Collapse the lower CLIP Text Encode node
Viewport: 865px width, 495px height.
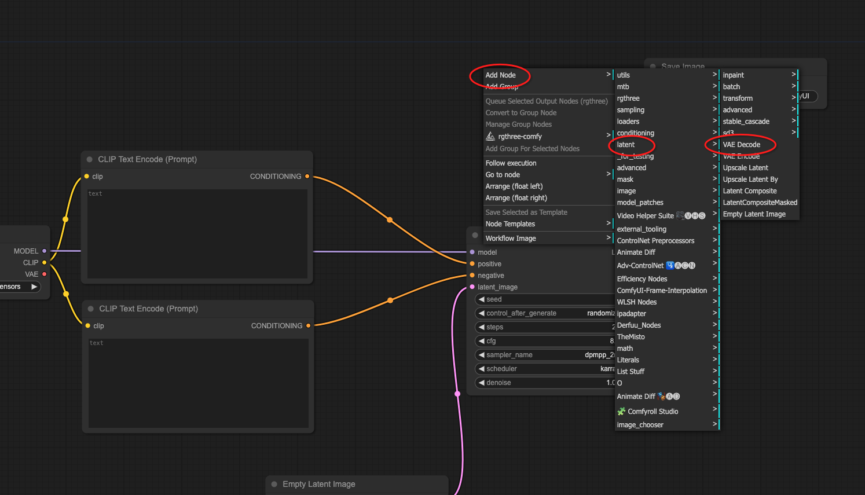(x=90, y=309)
